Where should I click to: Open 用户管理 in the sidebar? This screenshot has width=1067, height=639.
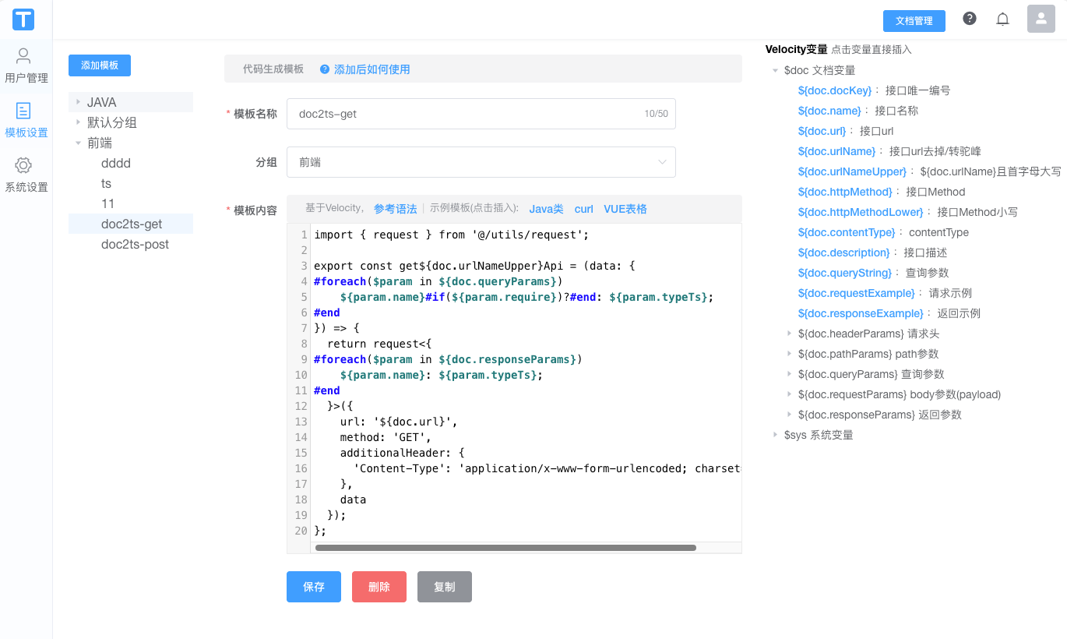[26, 65]
